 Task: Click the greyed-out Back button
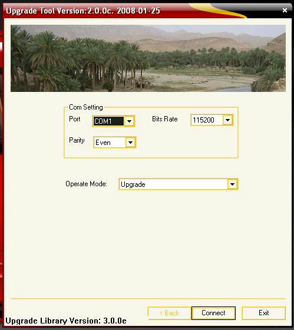170,313
